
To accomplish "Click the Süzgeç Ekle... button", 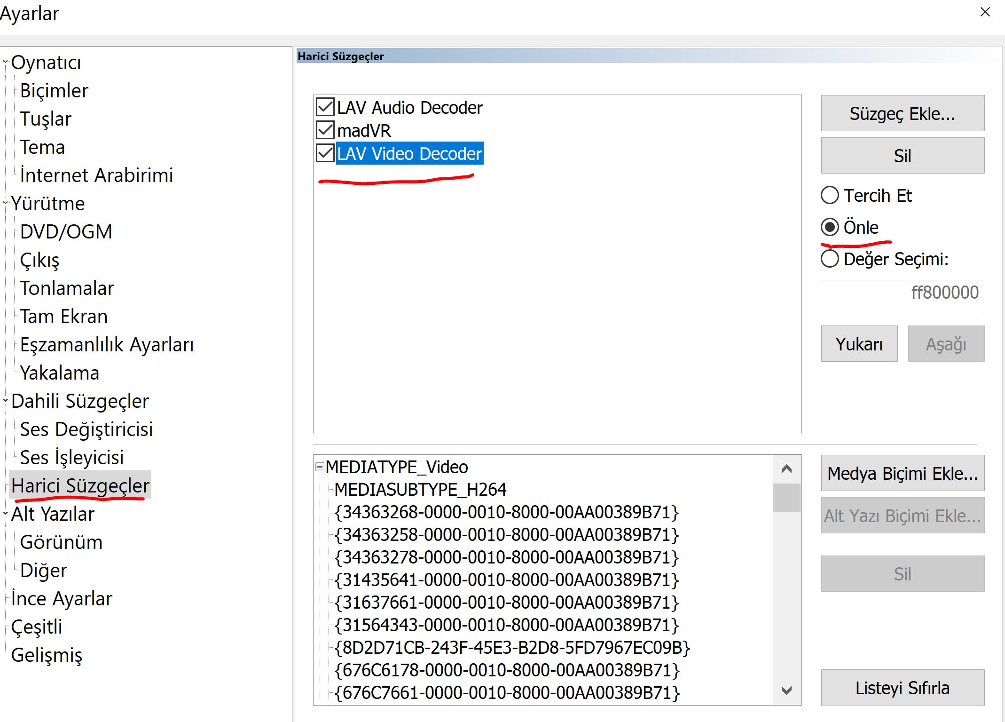I will [x=903, y=113].
